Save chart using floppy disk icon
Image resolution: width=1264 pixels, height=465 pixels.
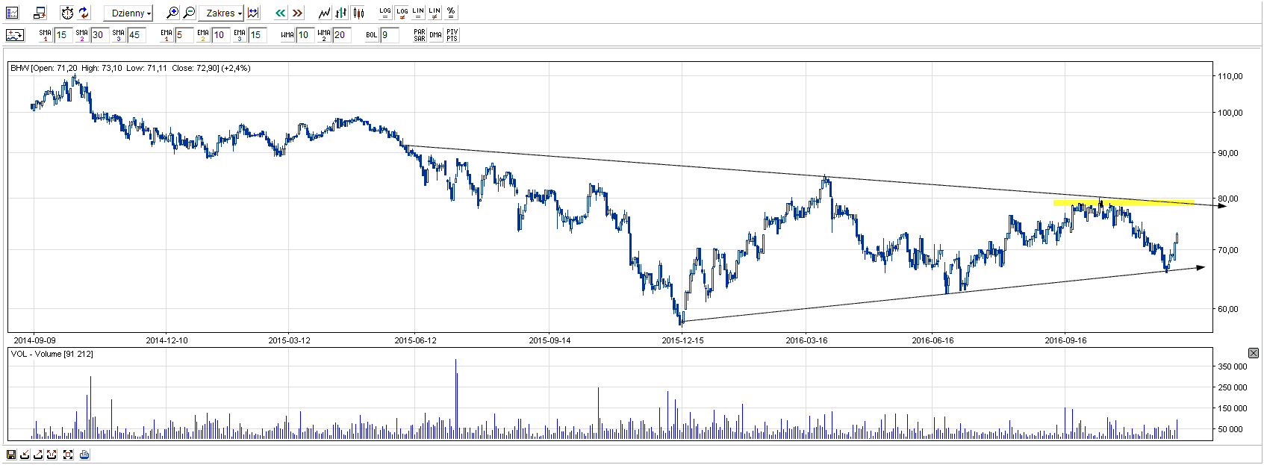[x=11, y=454]
